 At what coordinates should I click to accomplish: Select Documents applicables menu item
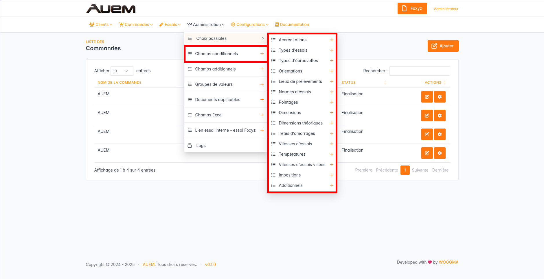218,100
